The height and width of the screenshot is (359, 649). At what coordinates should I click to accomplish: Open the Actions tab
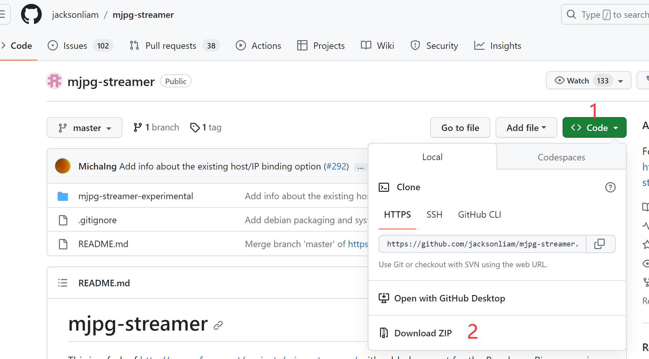click(x=258, y=46)
